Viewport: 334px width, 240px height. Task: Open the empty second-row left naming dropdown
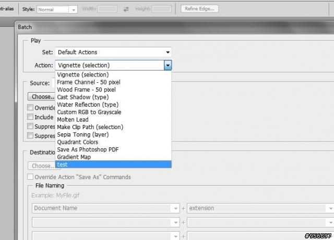[106, 222]
